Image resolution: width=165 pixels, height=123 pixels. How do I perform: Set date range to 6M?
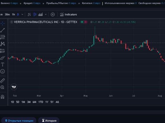point(34,102)
